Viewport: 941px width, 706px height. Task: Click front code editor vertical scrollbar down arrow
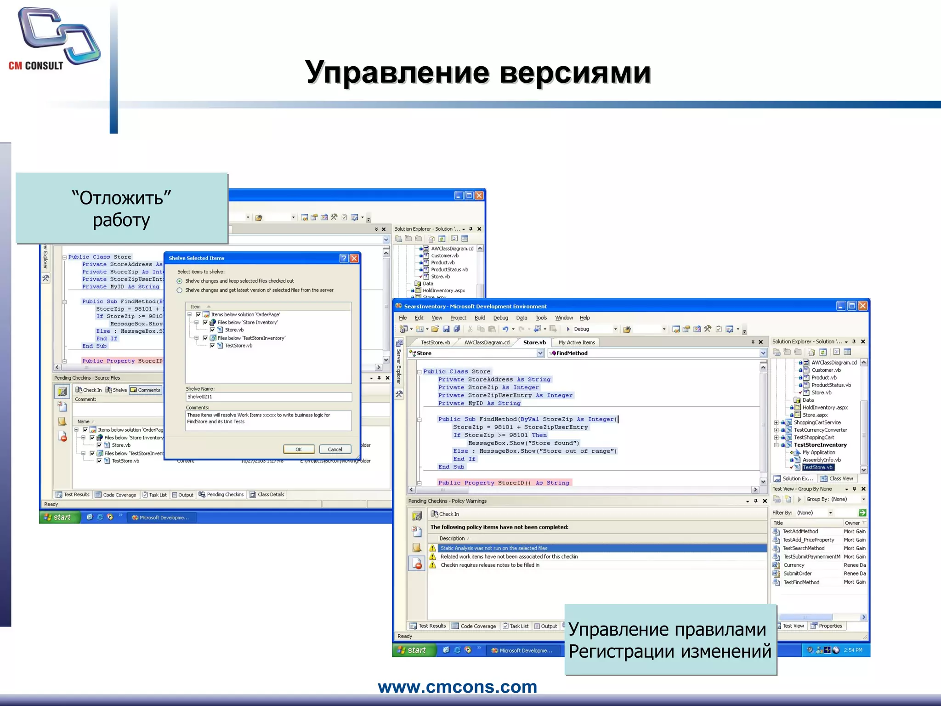763,482
